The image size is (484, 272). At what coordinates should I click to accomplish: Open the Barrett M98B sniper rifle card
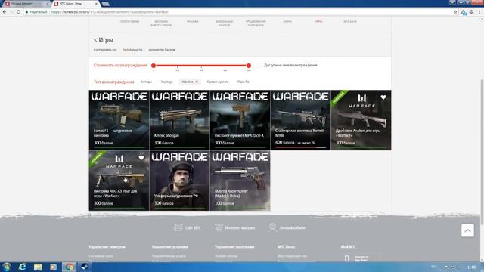tap(300, 120)
